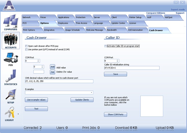Open the POS register icon

point(10,58)
